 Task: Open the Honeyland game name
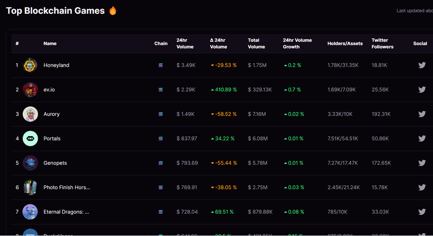pos(56,65)
